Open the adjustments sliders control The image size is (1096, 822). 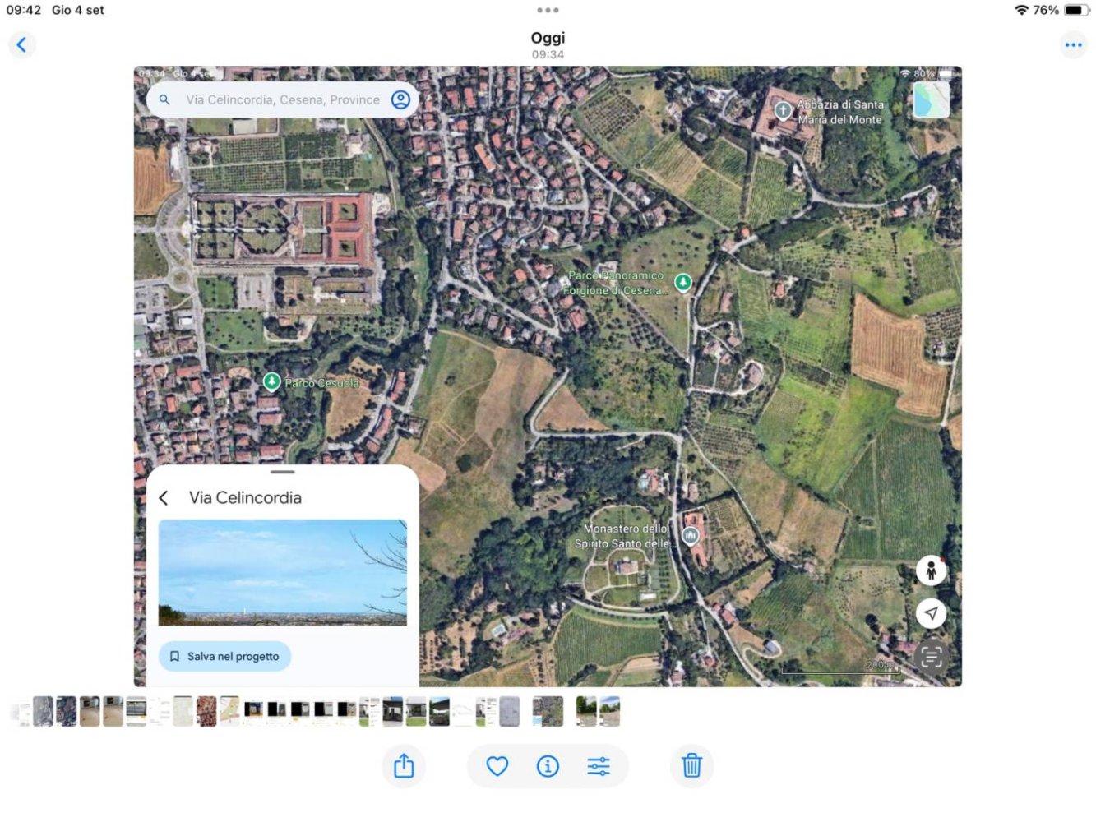599,765
